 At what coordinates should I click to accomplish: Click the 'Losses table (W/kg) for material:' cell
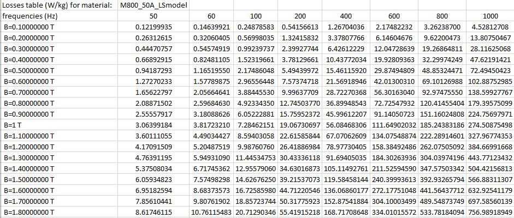59,5
